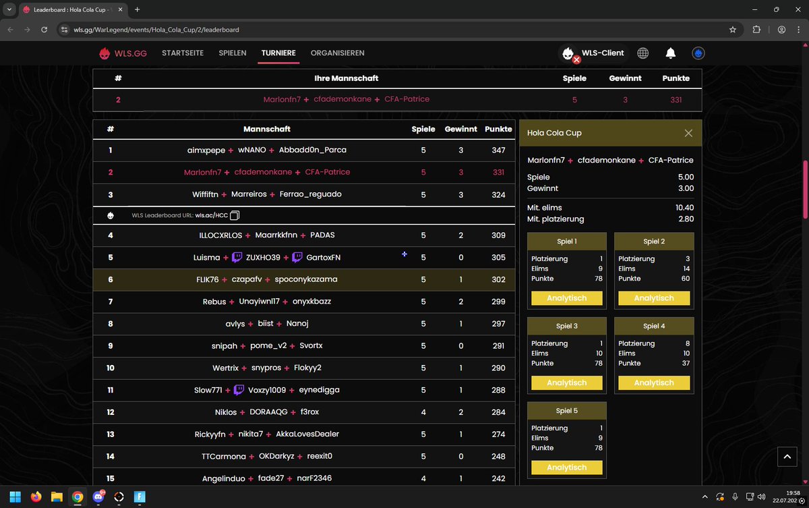Reload the page in Chrome

coord(44,30)
